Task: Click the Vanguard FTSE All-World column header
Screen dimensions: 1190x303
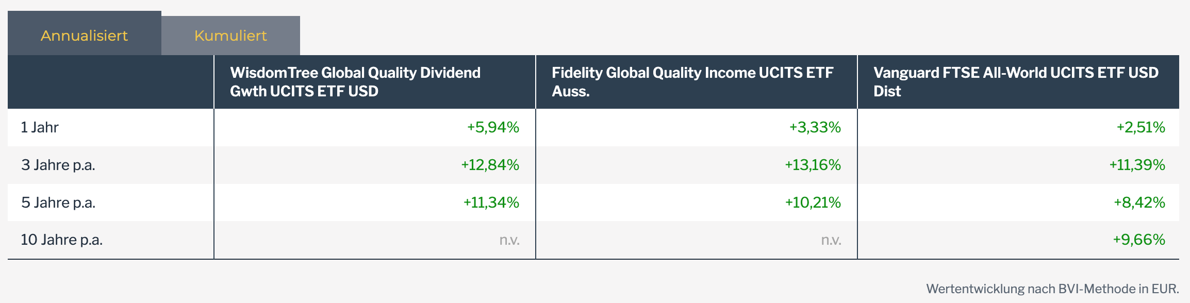Action: (1015, 82)
